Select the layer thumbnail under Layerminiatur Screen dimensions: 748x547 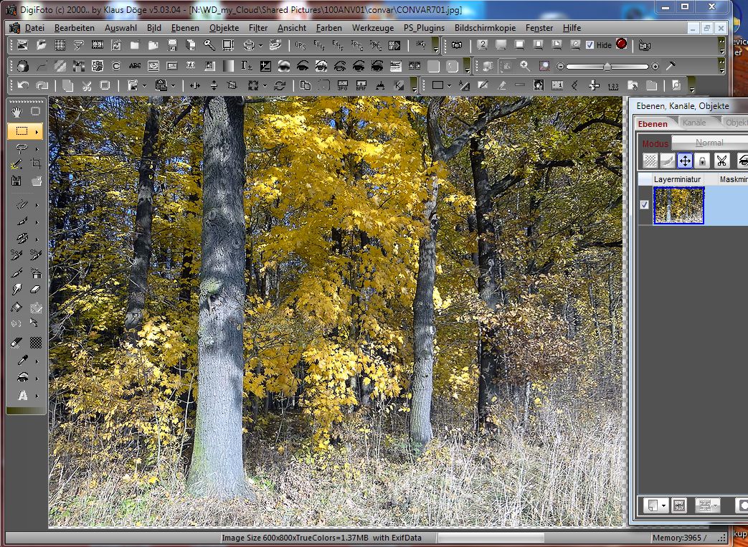point(679,204)
